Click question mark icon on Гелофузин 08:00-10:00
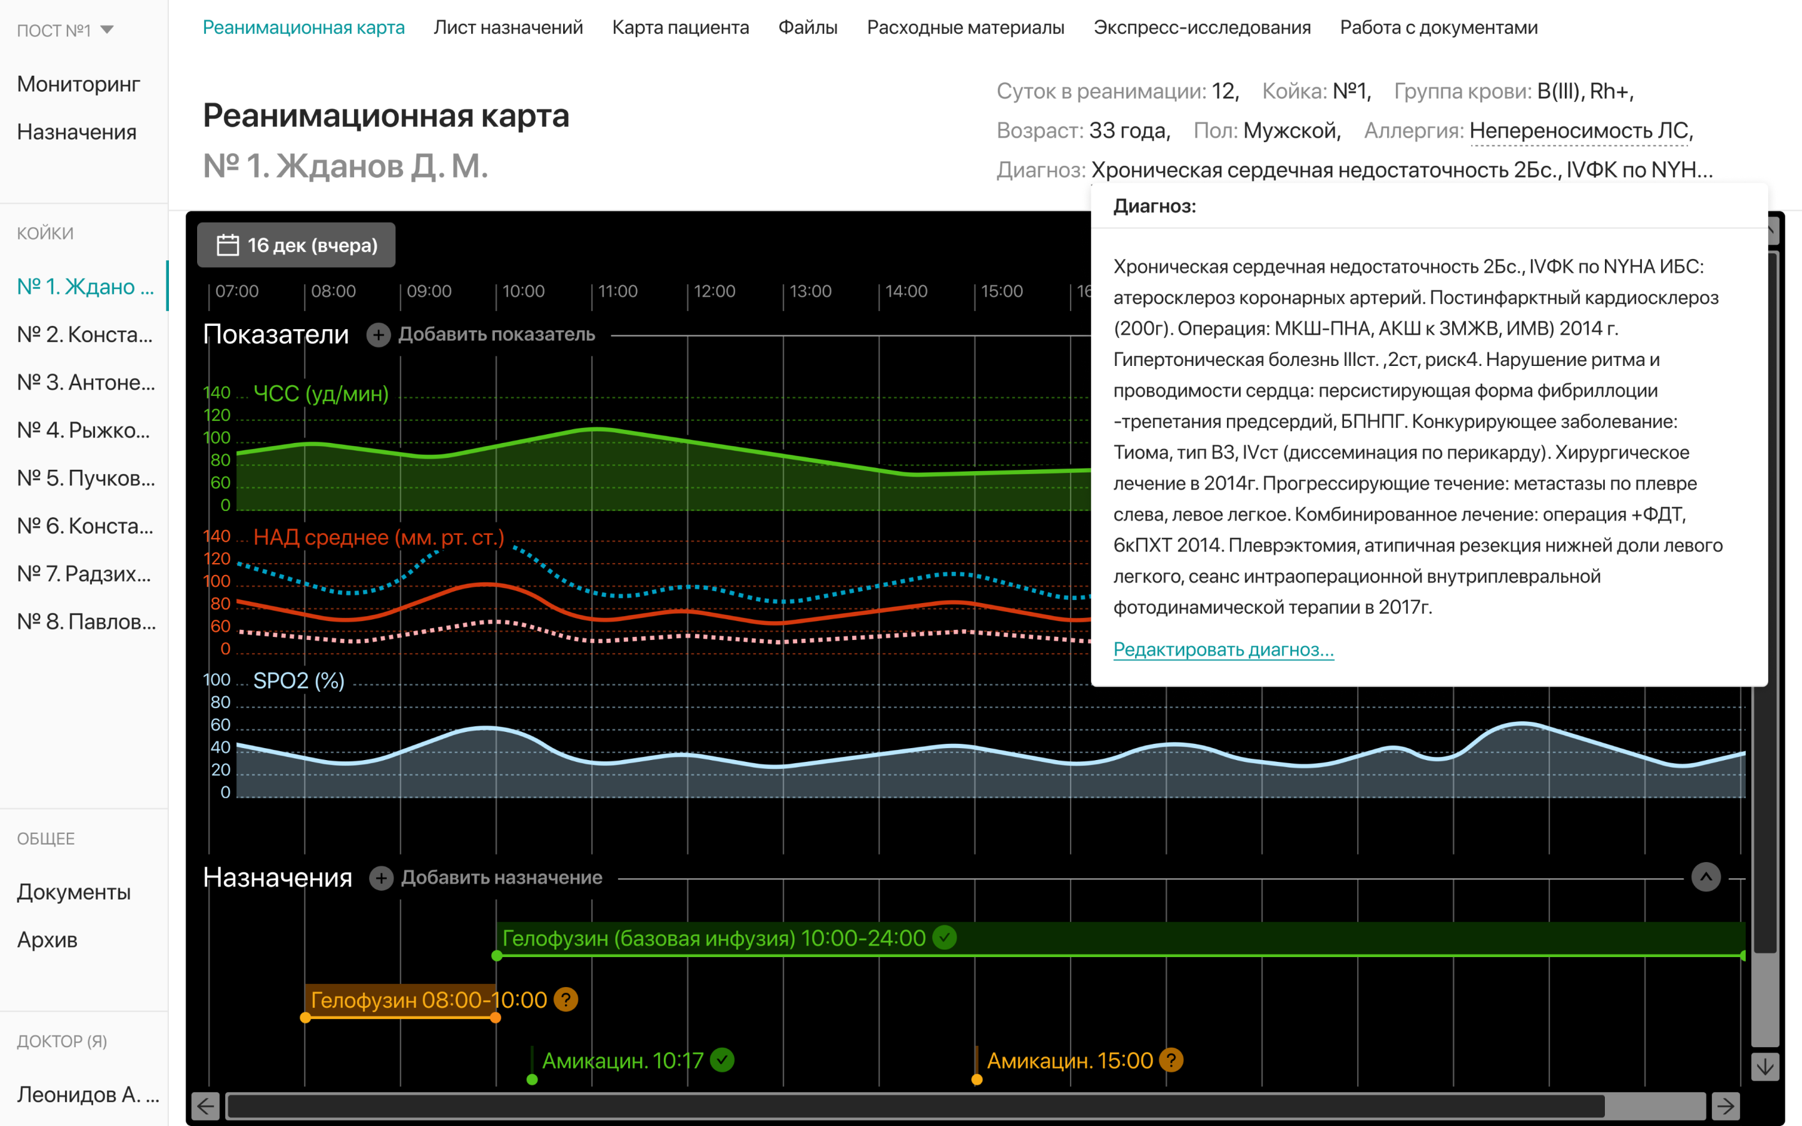1802x1126 pixels. pyautogui.click(x=566, y=1000)
